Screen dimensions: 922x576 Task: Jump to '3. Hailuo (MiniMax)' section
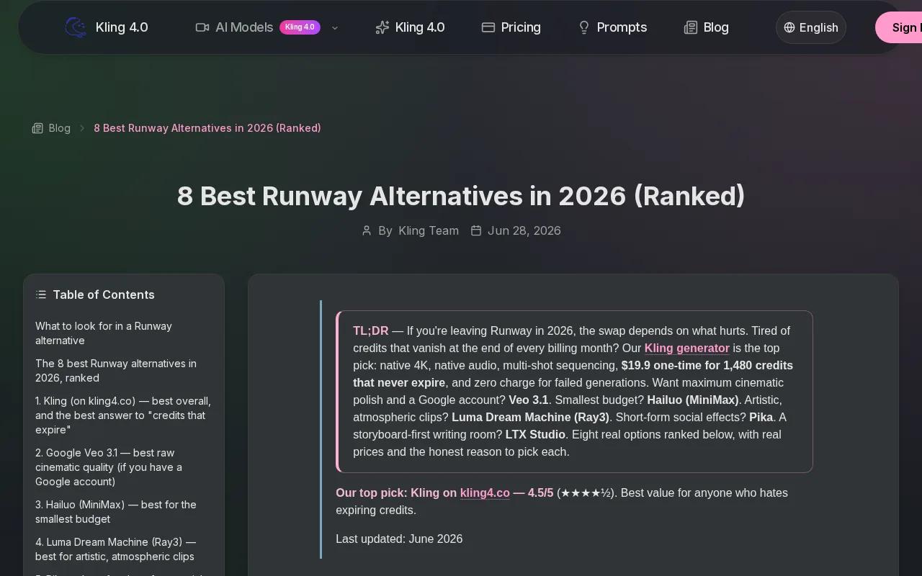pyautogui.click(x=124, y=512)
